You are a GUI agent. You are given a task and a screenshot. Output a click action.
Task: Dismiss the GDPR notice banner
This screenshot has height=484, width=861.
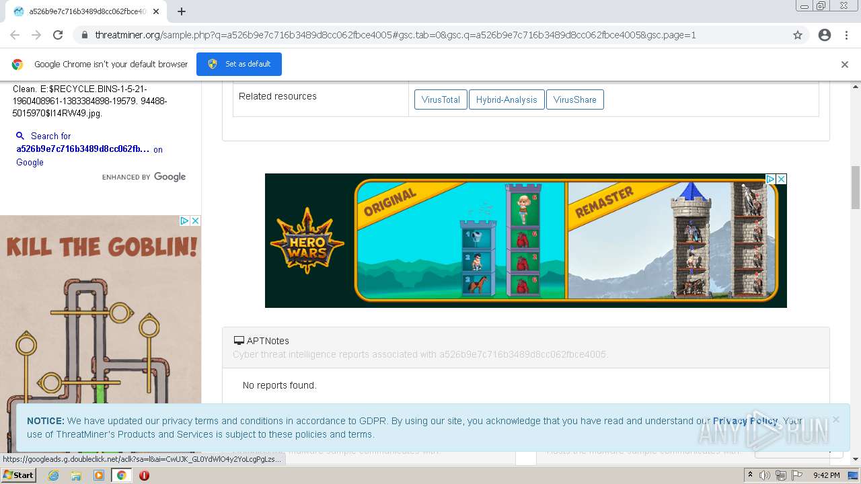click(835, 419)
